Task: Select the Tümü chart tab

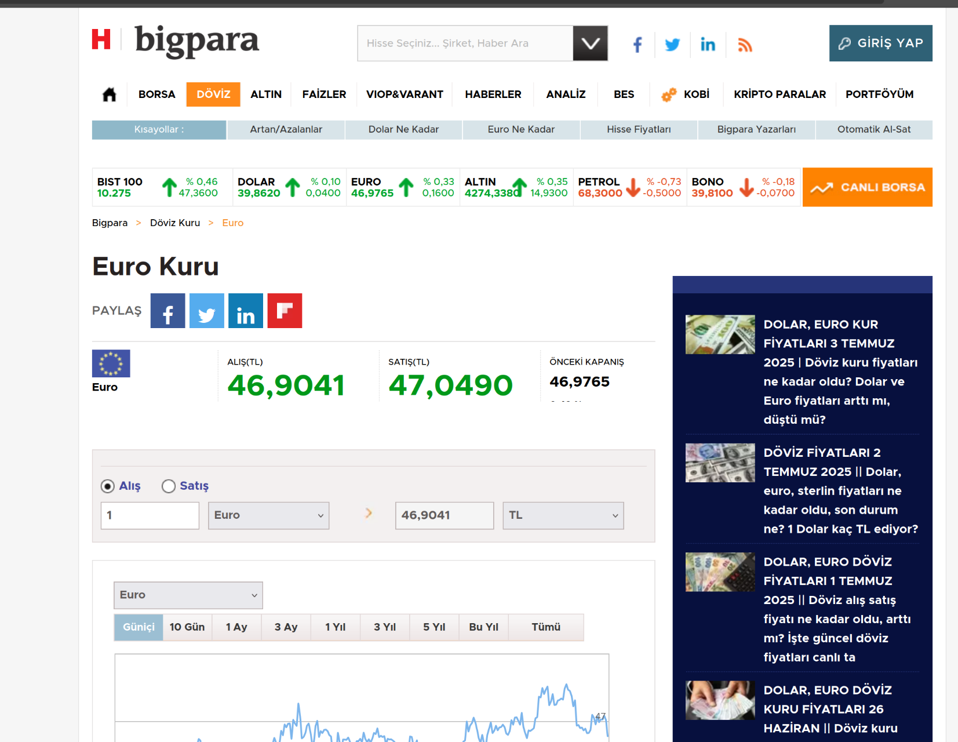Action: tap(546, 627)
